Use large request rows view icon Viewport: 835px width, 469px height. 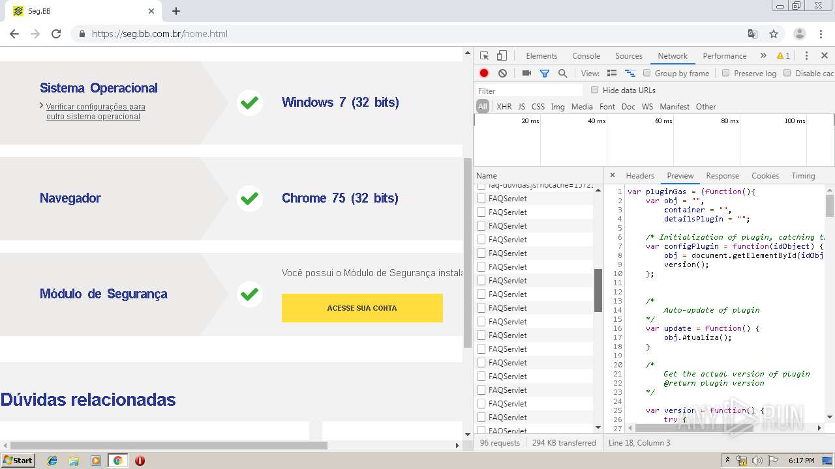(x=612, y=74)
